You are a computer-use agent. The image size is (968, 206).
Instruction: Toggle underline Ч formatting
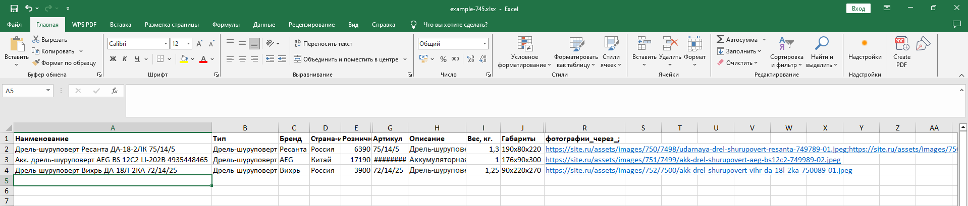point(137,59)
